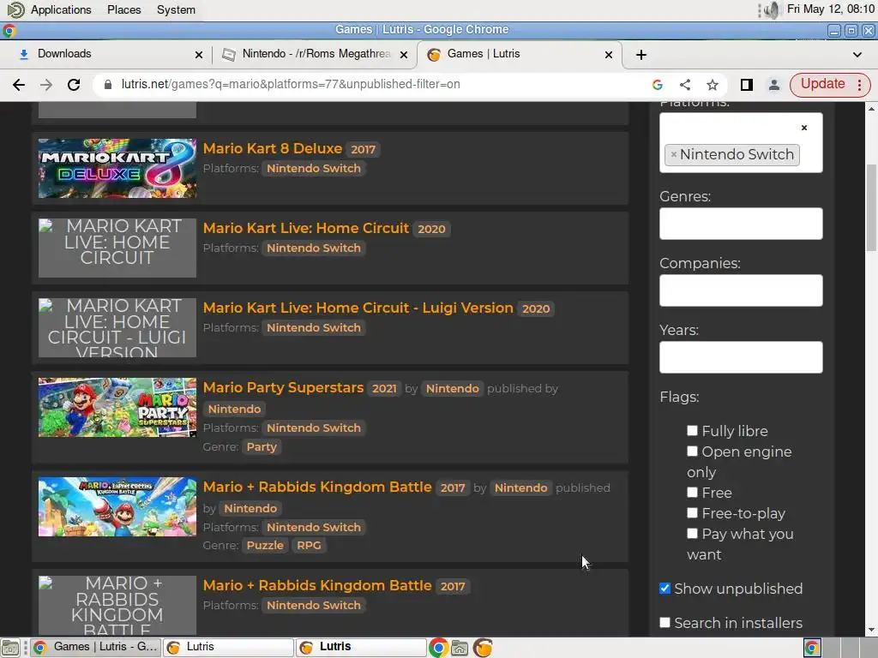
Task: Open Mario Kart Live: Home Circuit link
Action: (306, 228)
